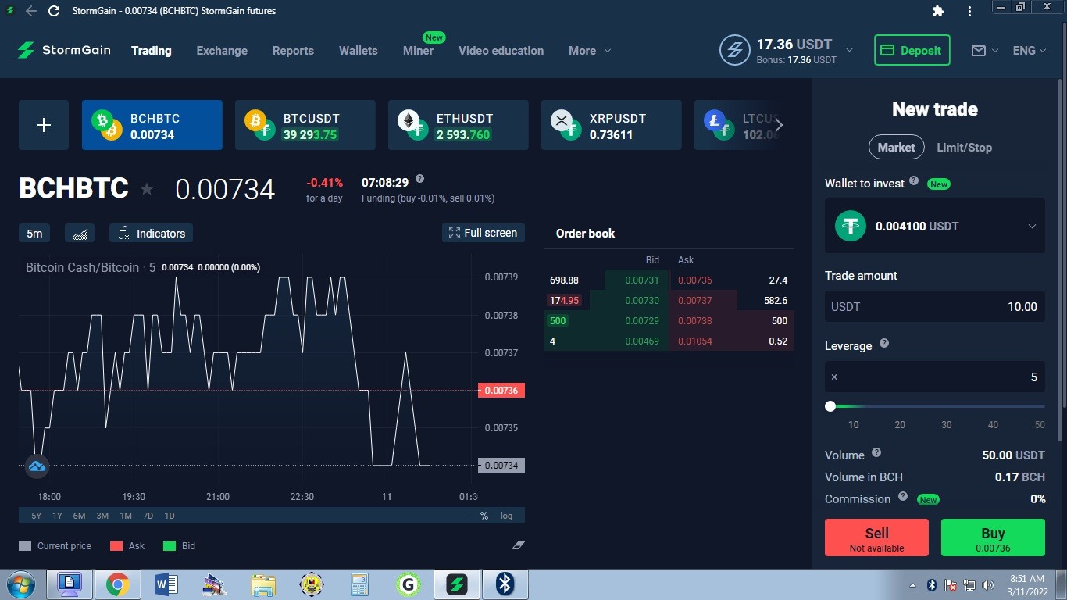1067x600 pixels.
Task: Select the active BCHBTC instrument card
Action: [x=152, y=125]
